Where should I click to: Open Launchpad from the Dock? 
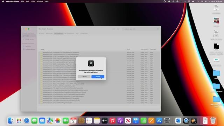(19, 121)
